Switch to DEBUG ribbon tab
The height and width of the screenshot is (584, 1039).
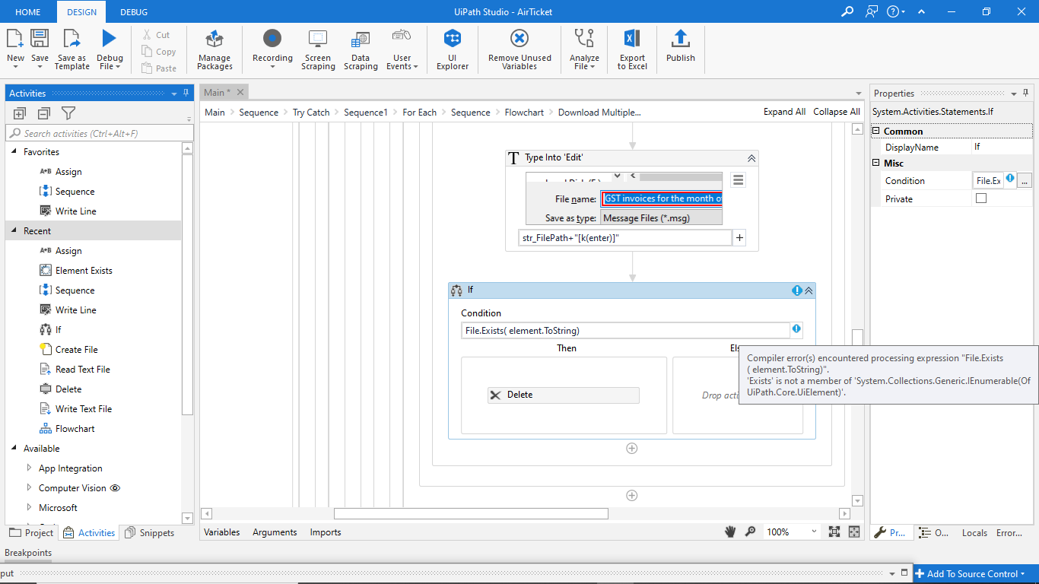click(134, 11)
